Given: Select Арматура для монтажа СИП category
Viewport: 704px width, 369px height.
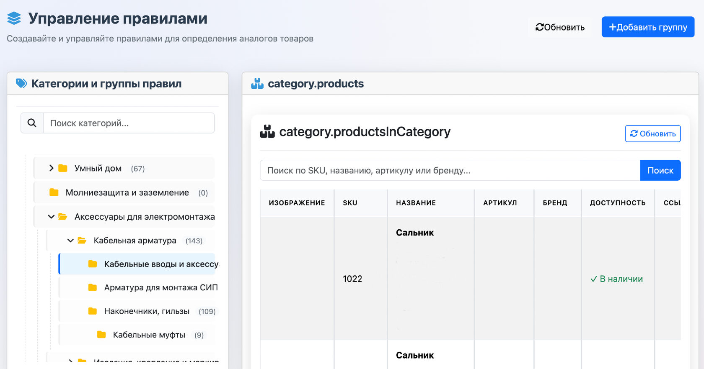Looking at the screenshot, I should click(161, 287).
